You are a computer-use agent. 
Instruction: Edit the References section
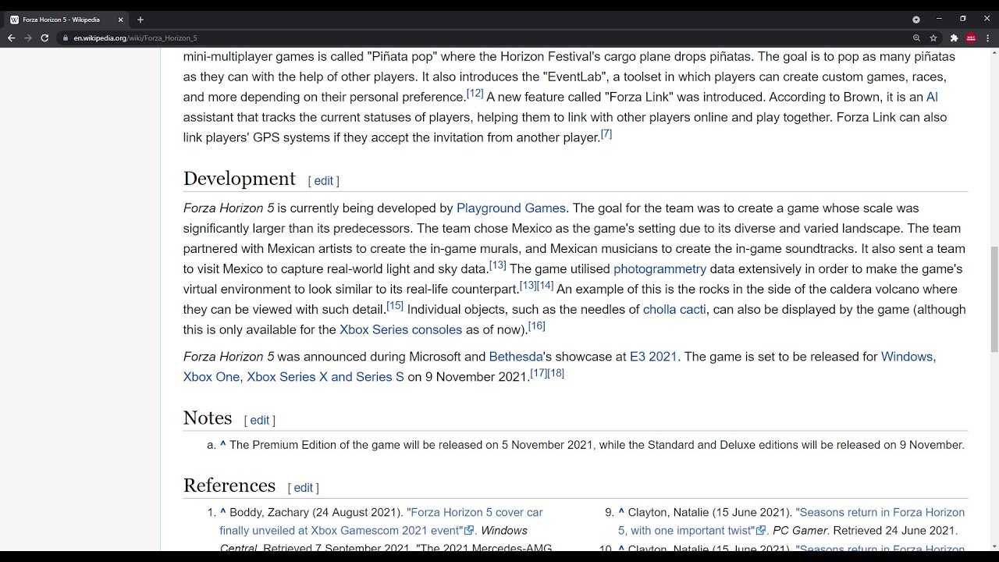(304, 488)
